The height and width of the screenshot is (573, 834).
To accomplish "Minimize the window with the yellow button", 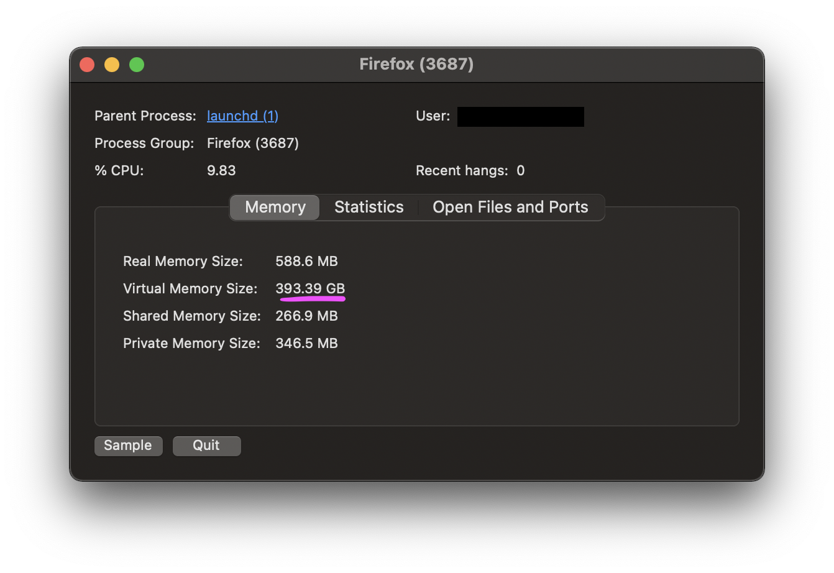I will (112, 65).
